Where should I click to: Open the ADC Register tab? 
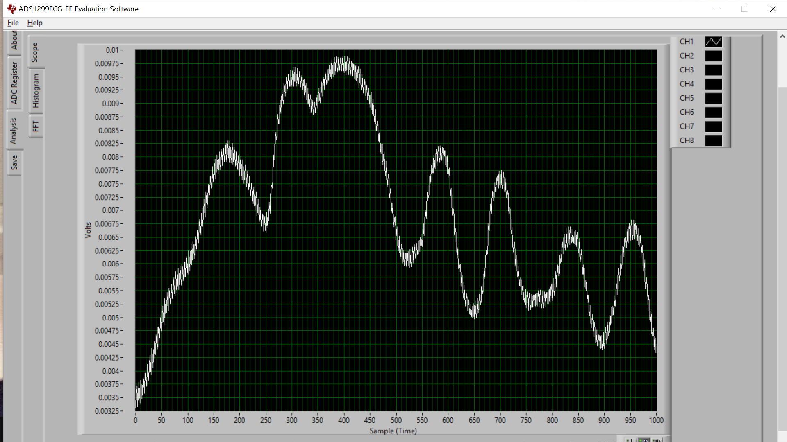point(14,83)
